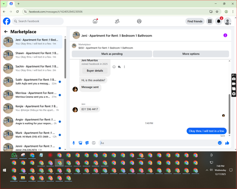Click the Facebook logo

point(7,21)
